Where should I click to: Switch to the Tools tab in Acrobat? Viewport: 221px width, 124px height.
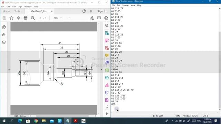pos(17,11)
